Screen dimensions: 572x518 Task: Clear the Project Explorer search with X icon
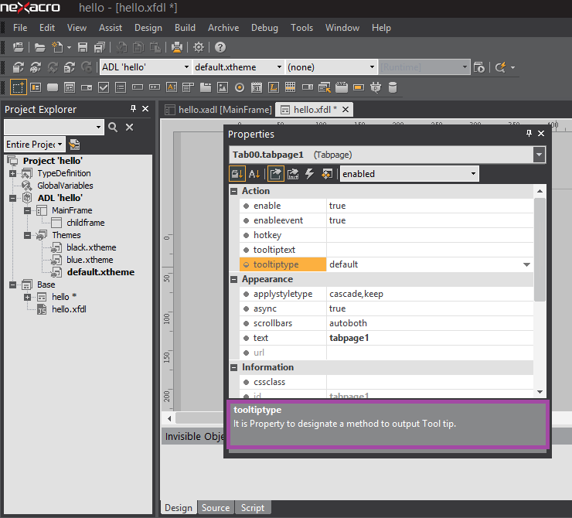click(130, 128)
